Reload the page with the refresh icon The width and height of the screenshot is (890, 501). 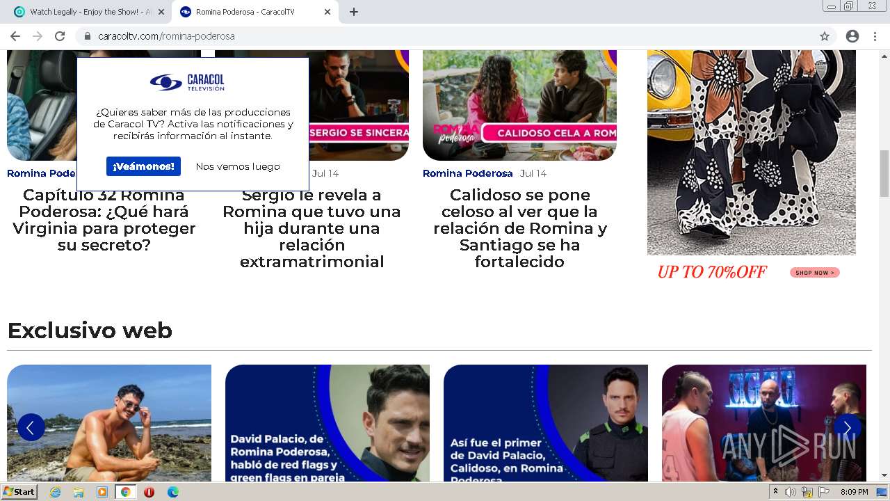[x=60, y=36]
